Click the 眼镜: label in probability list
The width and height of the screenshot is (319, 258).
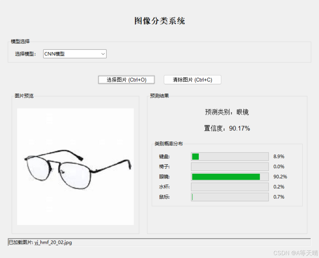point(164,177)
